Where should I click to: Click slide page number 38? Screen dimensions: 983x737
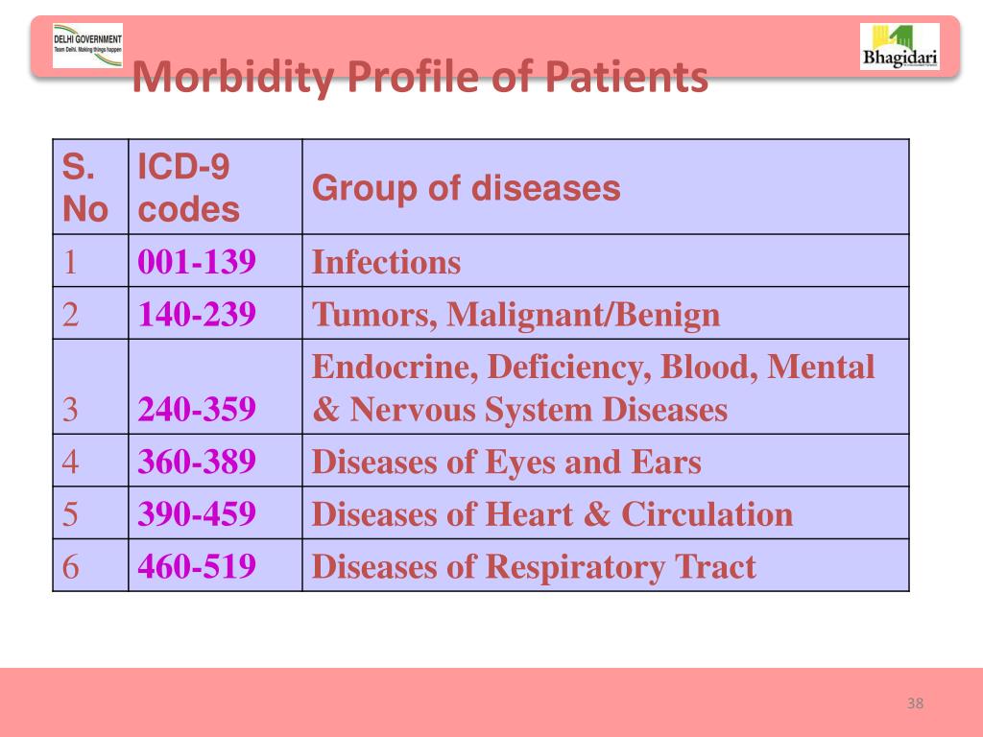coord(914,704)
